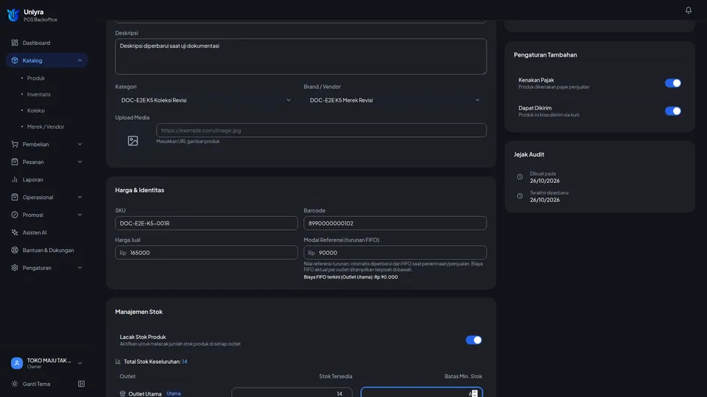This screenshot has height=397, width=707.
Task: Click Batas Min. Stok stepper arrows
Action: click(475, 394)
